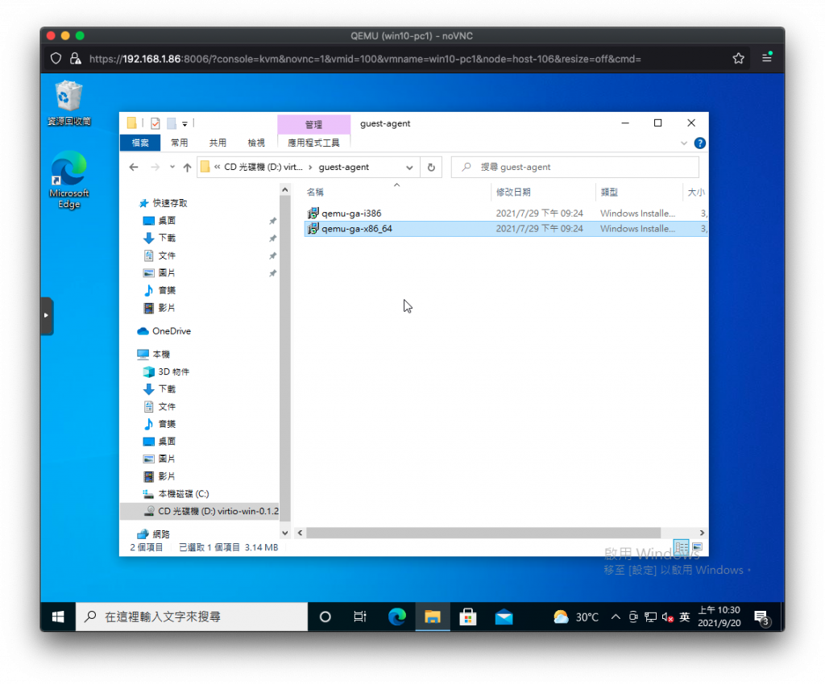Screen dimensions: 825x685
Task: Open Mail app taskbar icon
Action: pos(504,616)
